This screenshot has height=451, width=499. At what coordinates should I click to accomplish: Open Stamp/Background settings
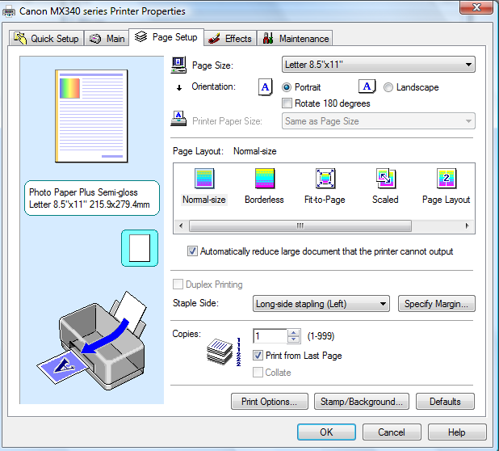tap(362, 402)
